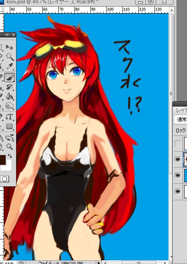Select the Paint Bucket tool
The image size is (187, 264).
pos(9,96)
